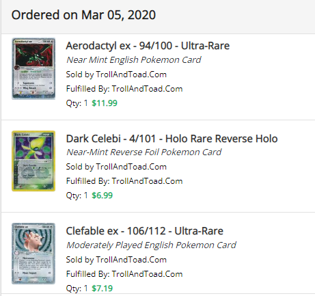Click Fulfilled By TrollAndToad.Com under Clefable ex
The width and height of the screenshot is (315, 296).
point(124,274)
